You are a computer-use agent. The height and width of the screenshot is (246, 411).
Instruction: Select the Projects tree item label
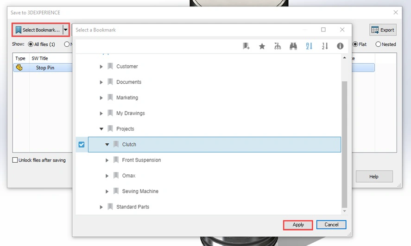tap(125, 129)
